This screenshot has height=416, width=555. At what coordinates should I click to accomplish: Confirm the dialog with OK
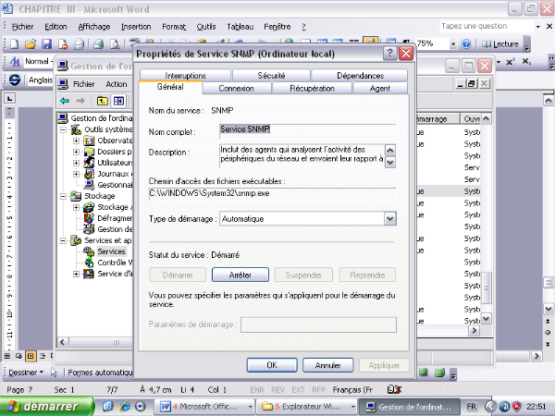(272, 365)
